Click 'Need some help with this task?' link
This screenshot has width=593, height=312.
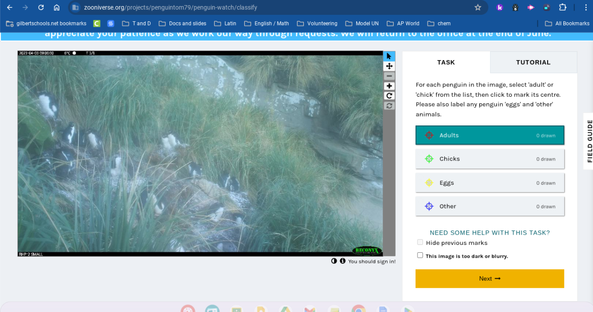[490, 233]
